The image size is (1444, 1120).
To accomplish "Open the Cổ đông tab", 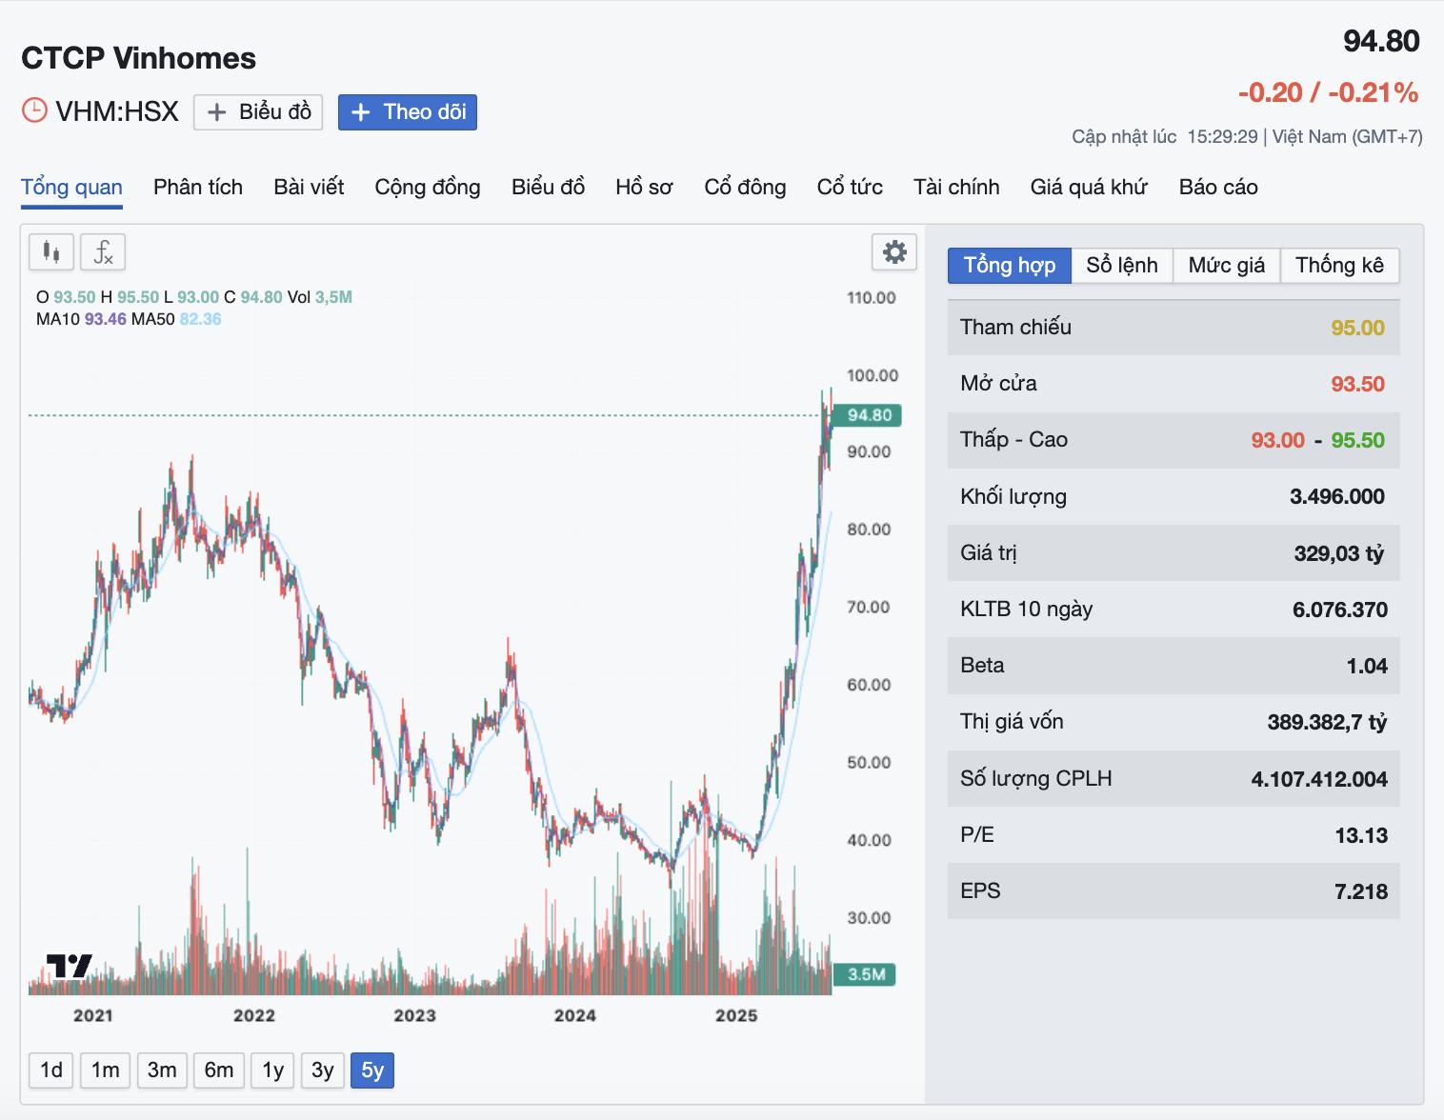I will coord(745,187).
